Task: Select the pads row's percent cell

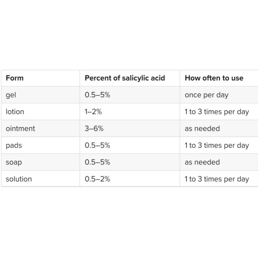Action: pos(97,145)
